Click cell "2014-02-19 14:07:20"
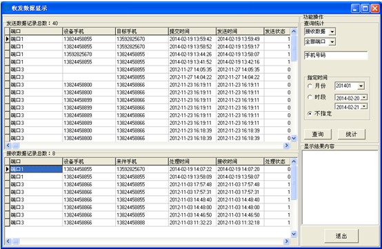Screen dimensions: 382x249 [240, 169]
